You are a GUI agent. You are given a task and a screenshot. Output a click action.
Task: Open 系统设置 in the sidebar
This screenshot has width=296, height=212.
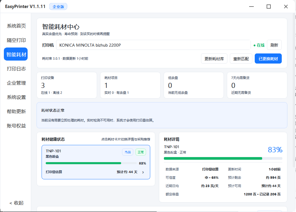point(16,97)
